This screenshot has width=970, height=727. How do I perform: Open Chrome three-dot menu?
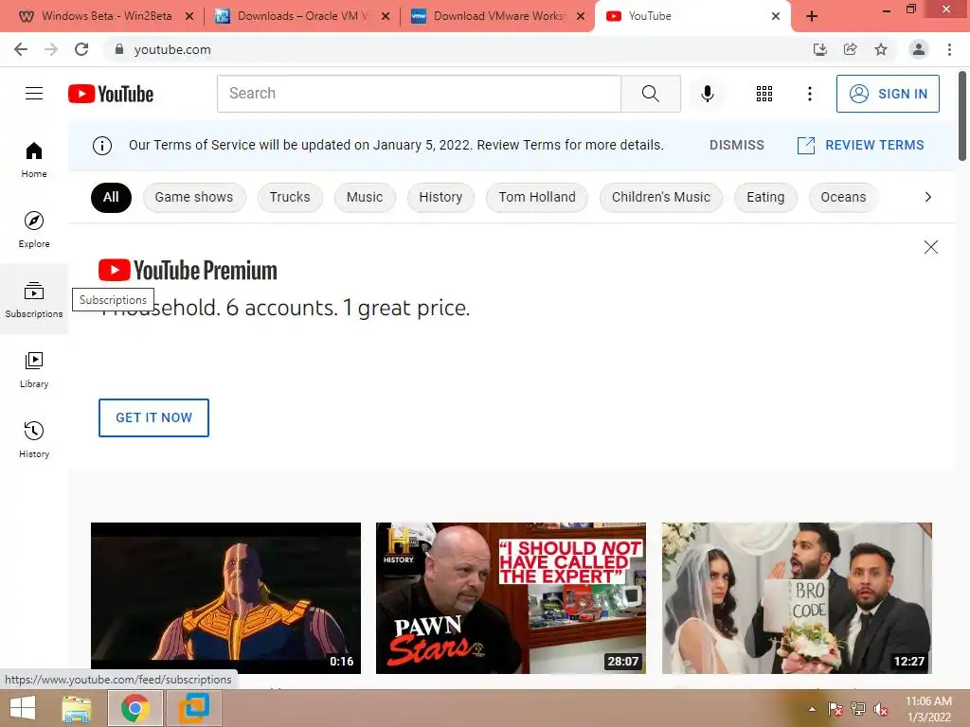pos(949,49)
